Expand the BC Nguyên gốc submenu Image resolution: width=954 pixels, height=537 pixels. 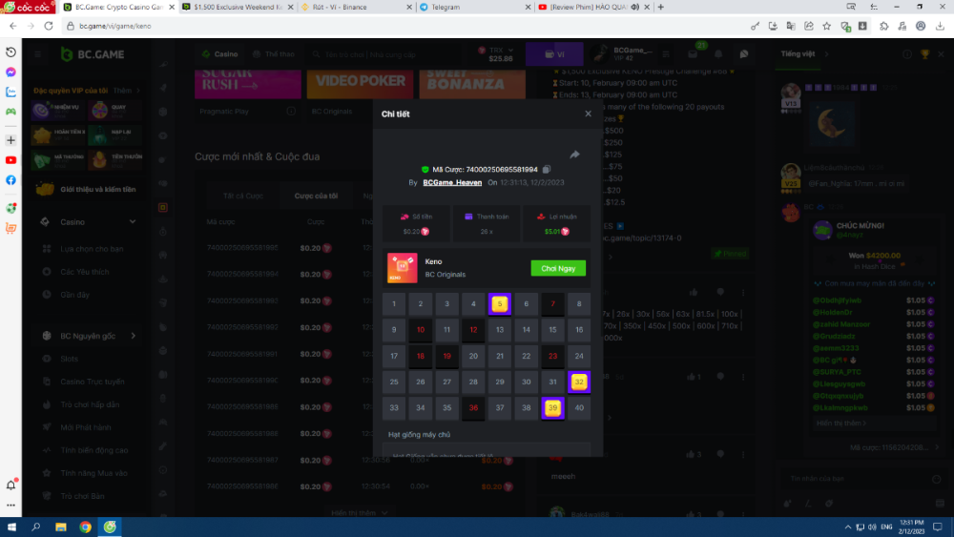click(133, 336)
